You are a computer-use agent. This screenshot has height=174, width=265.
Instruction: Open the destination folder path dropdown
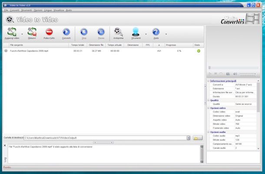tap(189, 138)
